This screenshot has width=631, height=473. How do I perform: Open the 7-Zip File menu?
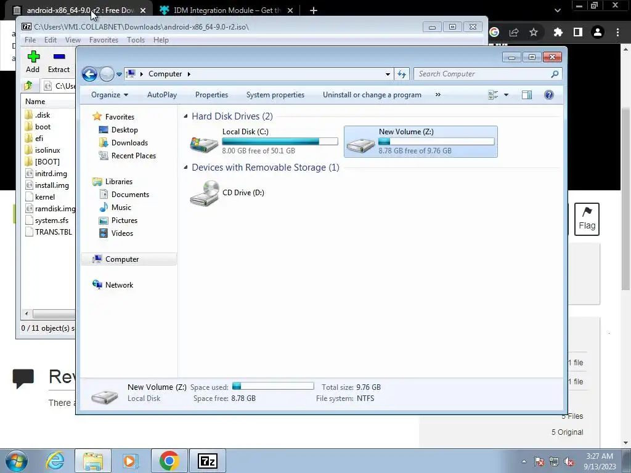coord(30,40)
